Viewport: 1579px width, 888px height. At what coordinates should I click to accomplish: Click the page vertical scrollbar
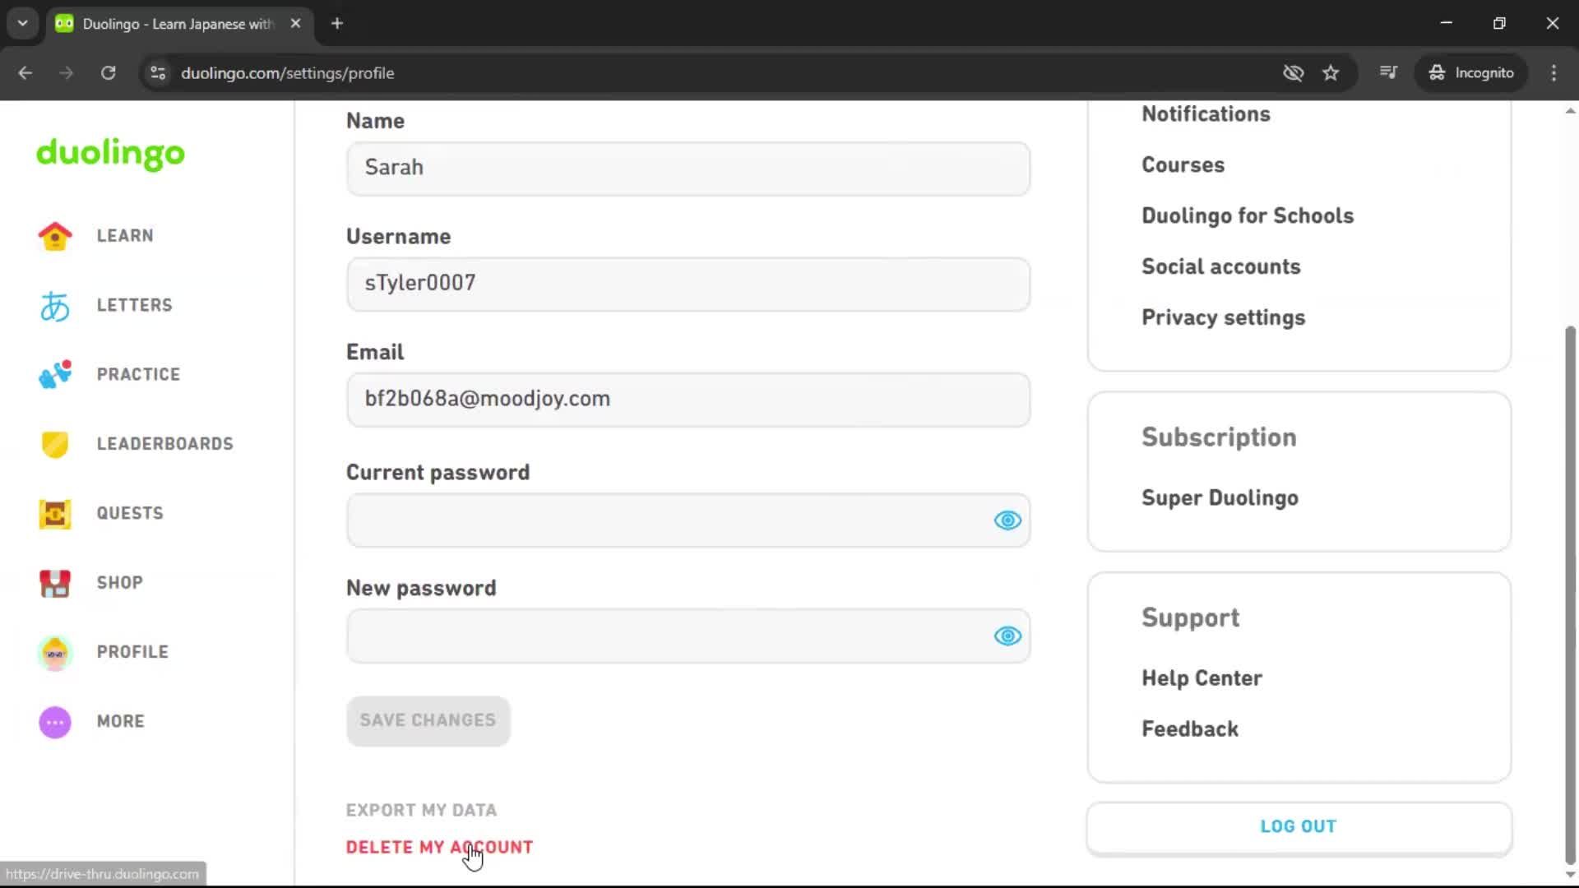click(1569, 592)
